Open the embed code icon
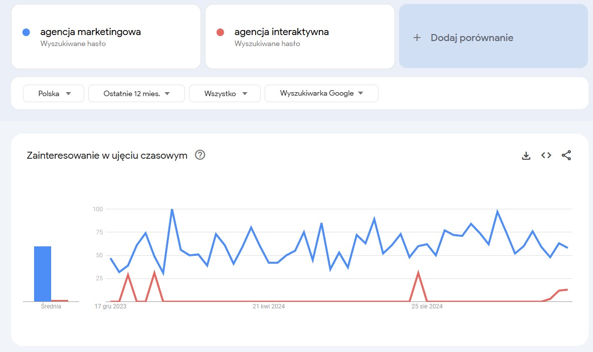Image resolution: width=593 pixels, height=352 pixels. point(546,155)
